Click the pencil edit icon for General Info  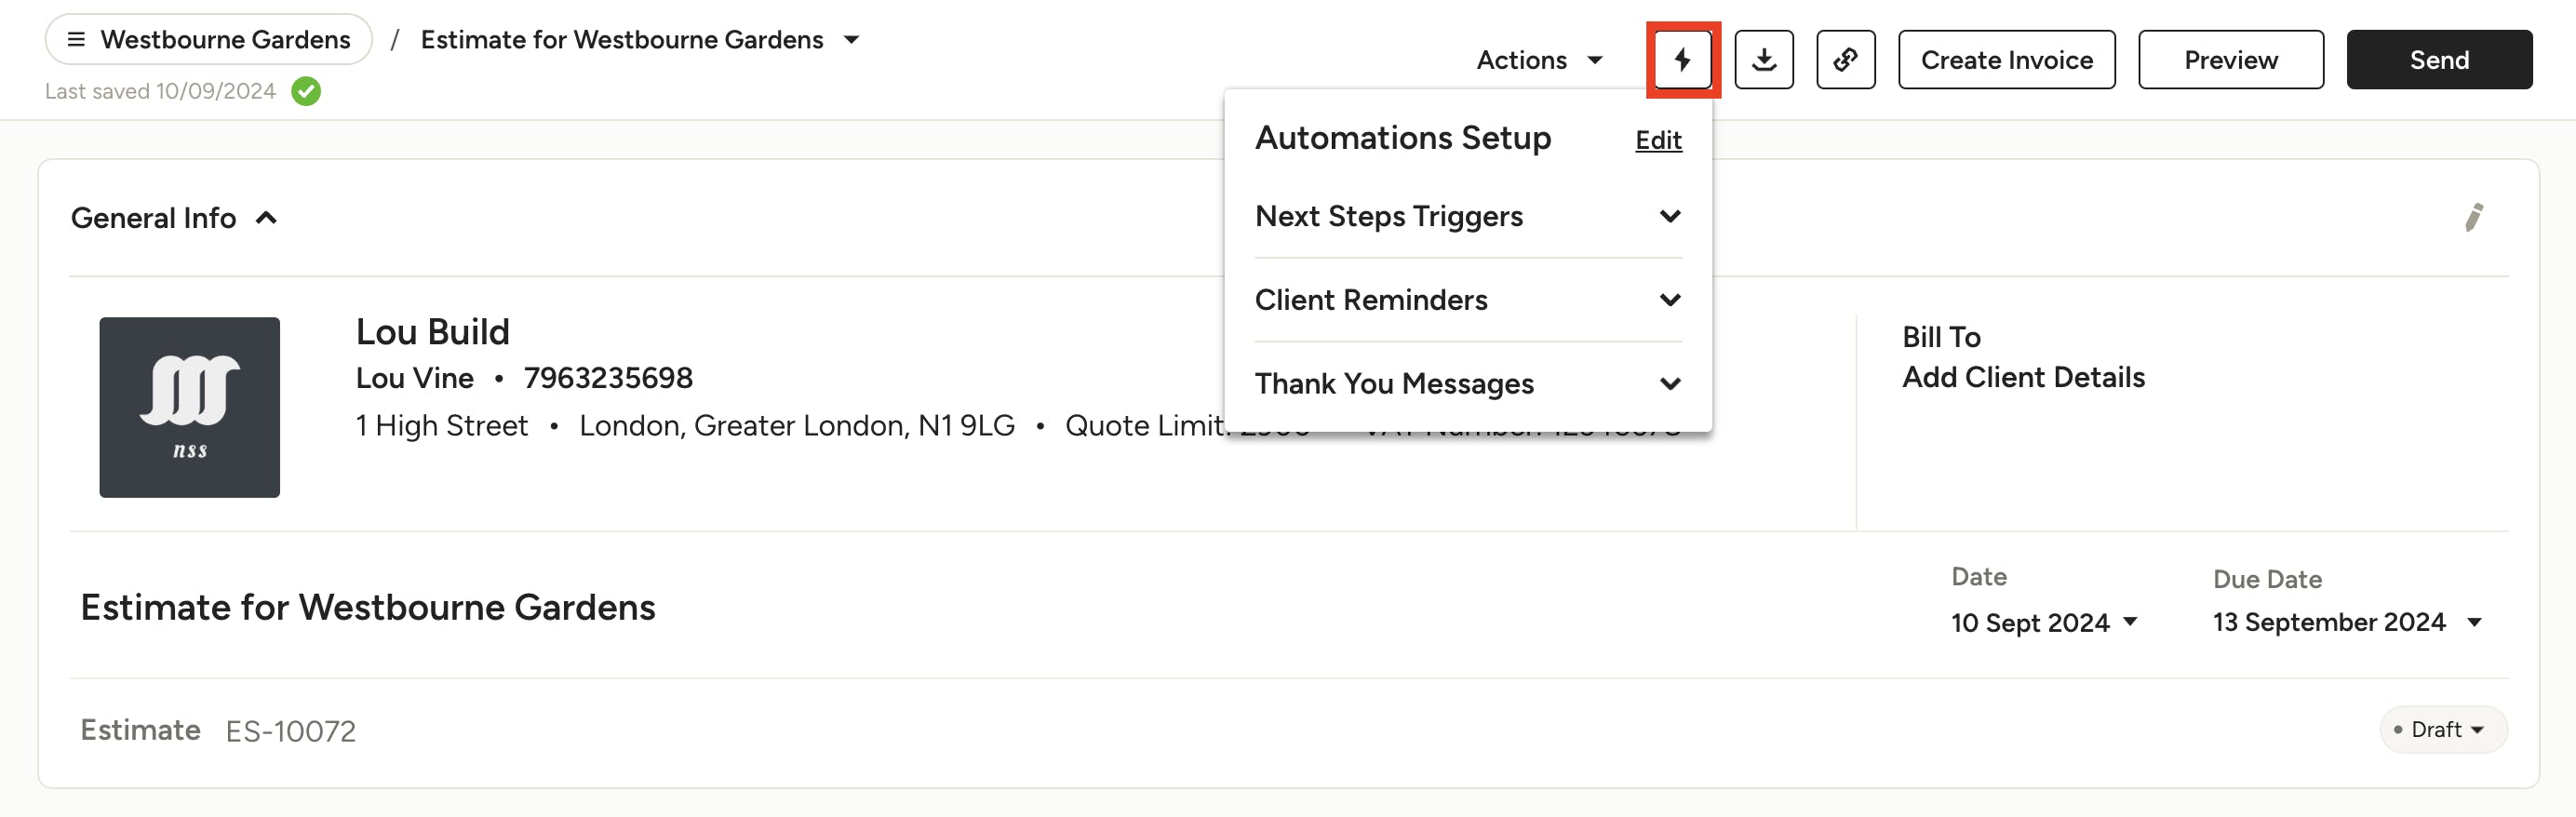click(2474, 218)
